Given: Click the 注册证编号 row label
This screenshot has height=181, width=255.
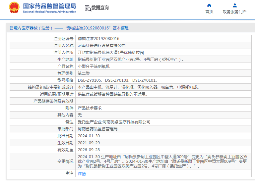Looking at the screenshot, I should point(63,39).
